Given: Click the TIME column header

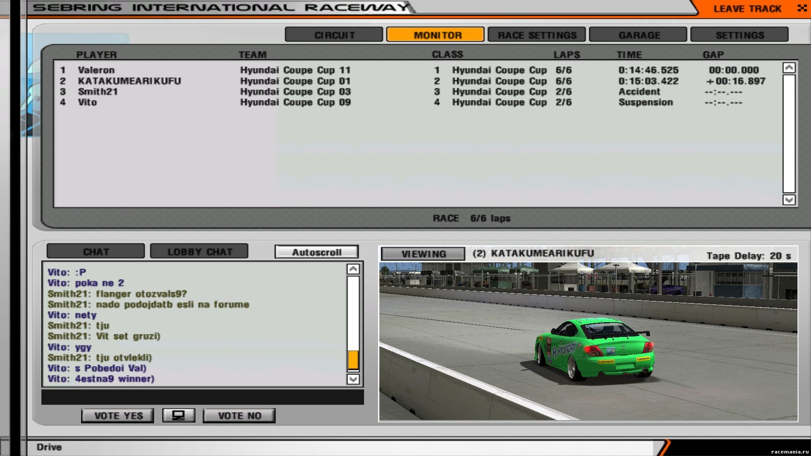Looking at the screenshot, I should [x=629, y=54].
